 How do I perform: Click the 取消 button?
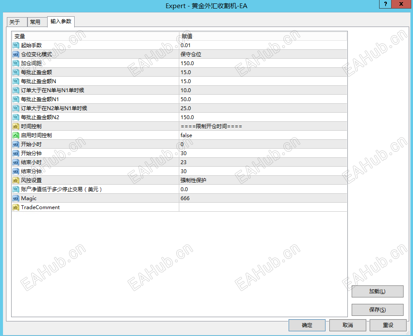click(347, 325)
